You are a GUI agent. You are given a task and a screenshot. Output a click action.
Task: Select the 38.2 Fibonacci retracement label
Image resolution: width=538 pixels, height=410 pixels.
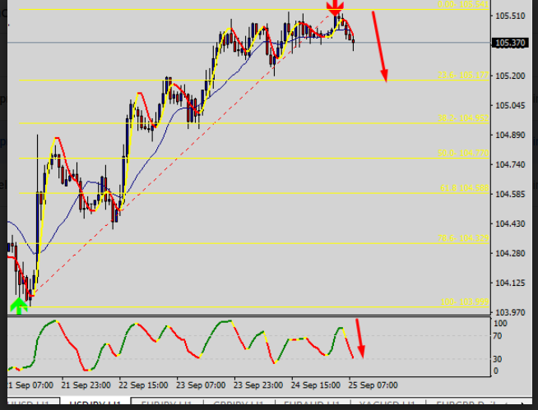pyautogui.click(x=463, y=118)
